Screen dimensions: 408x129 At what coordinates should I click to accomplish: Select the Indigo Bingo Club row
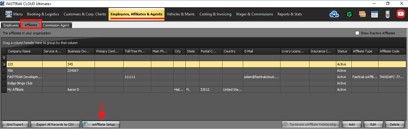(x=204, y=83)
